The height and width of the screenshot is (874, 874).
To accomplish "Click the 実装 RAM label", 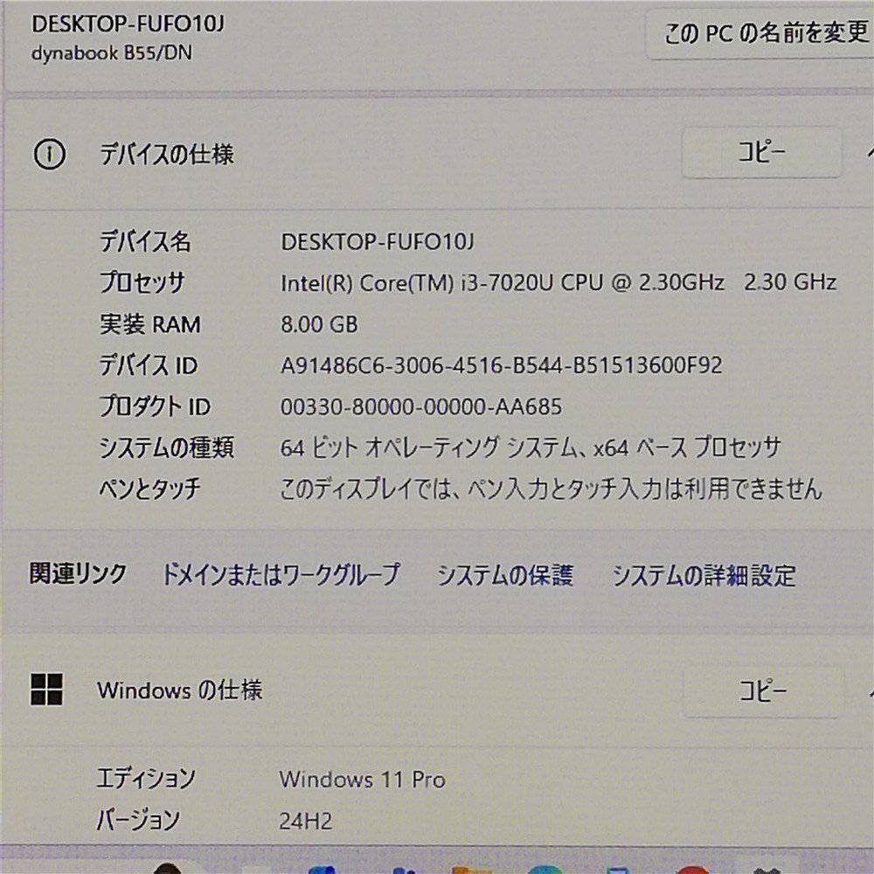I will click(150, 324).
